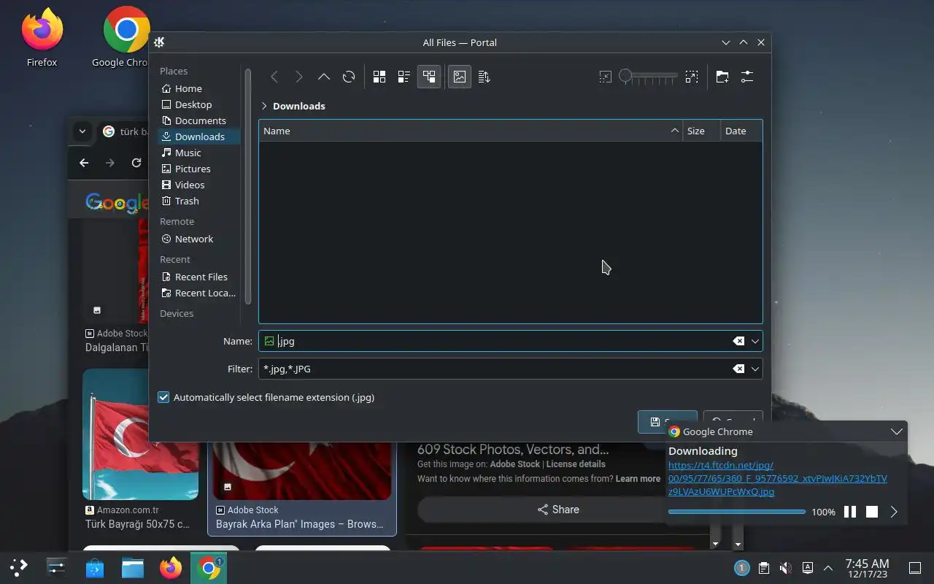The image size is (934, 584).
Task: Open Recent Files in sidebar
Action: [198, 277]
